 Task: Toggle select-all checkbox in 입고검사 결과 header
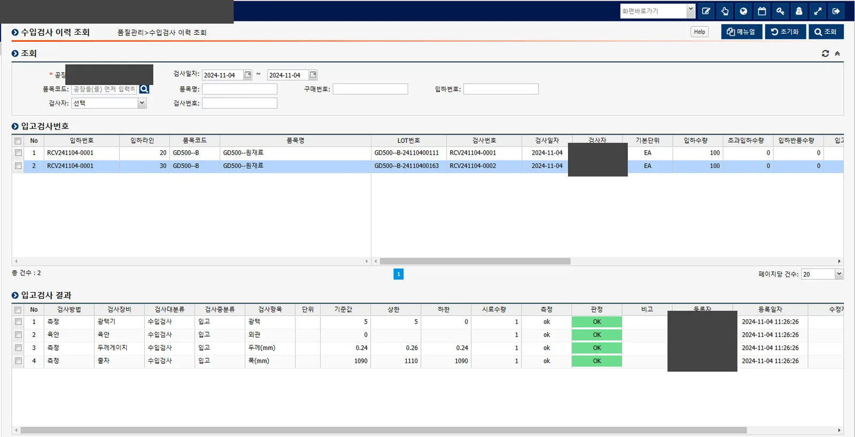click(18, 310)
